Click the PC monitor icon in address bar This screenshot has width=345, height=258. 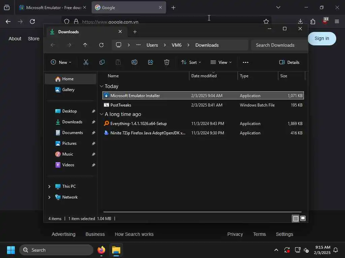click(119, 45)
